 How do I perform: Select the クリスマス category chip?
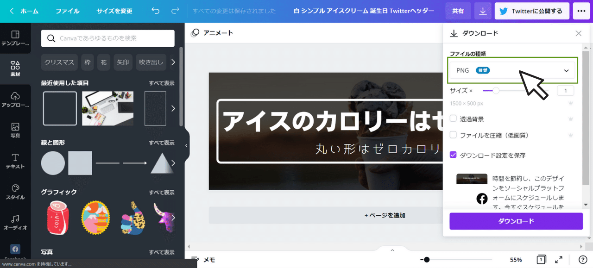point(59,62)
